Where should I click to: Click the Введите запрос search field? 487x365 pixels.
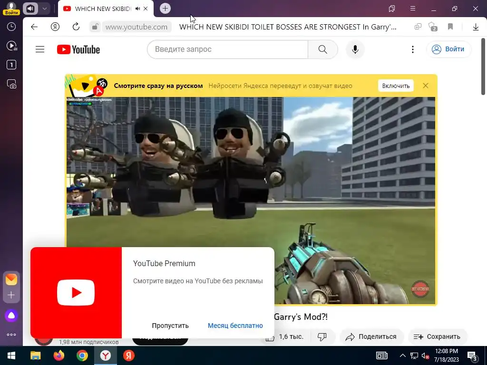pyautogui.click(x=227, y=49)
